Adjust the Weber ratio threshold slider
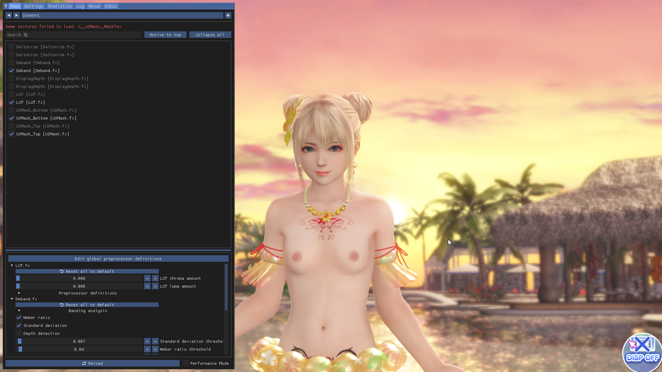The width and height of the screenshot is (662, 372). tap(79, 349)
